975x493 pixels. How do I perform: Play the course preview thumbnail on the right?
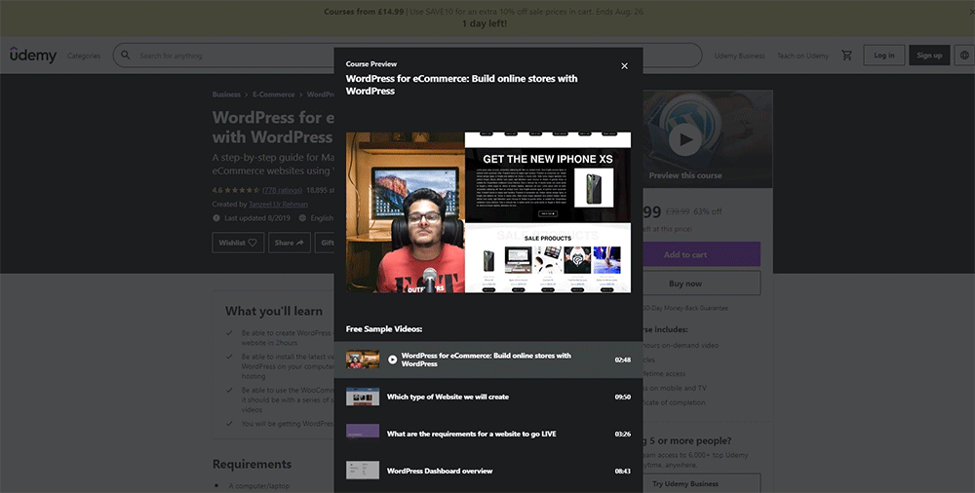point(685,139)
